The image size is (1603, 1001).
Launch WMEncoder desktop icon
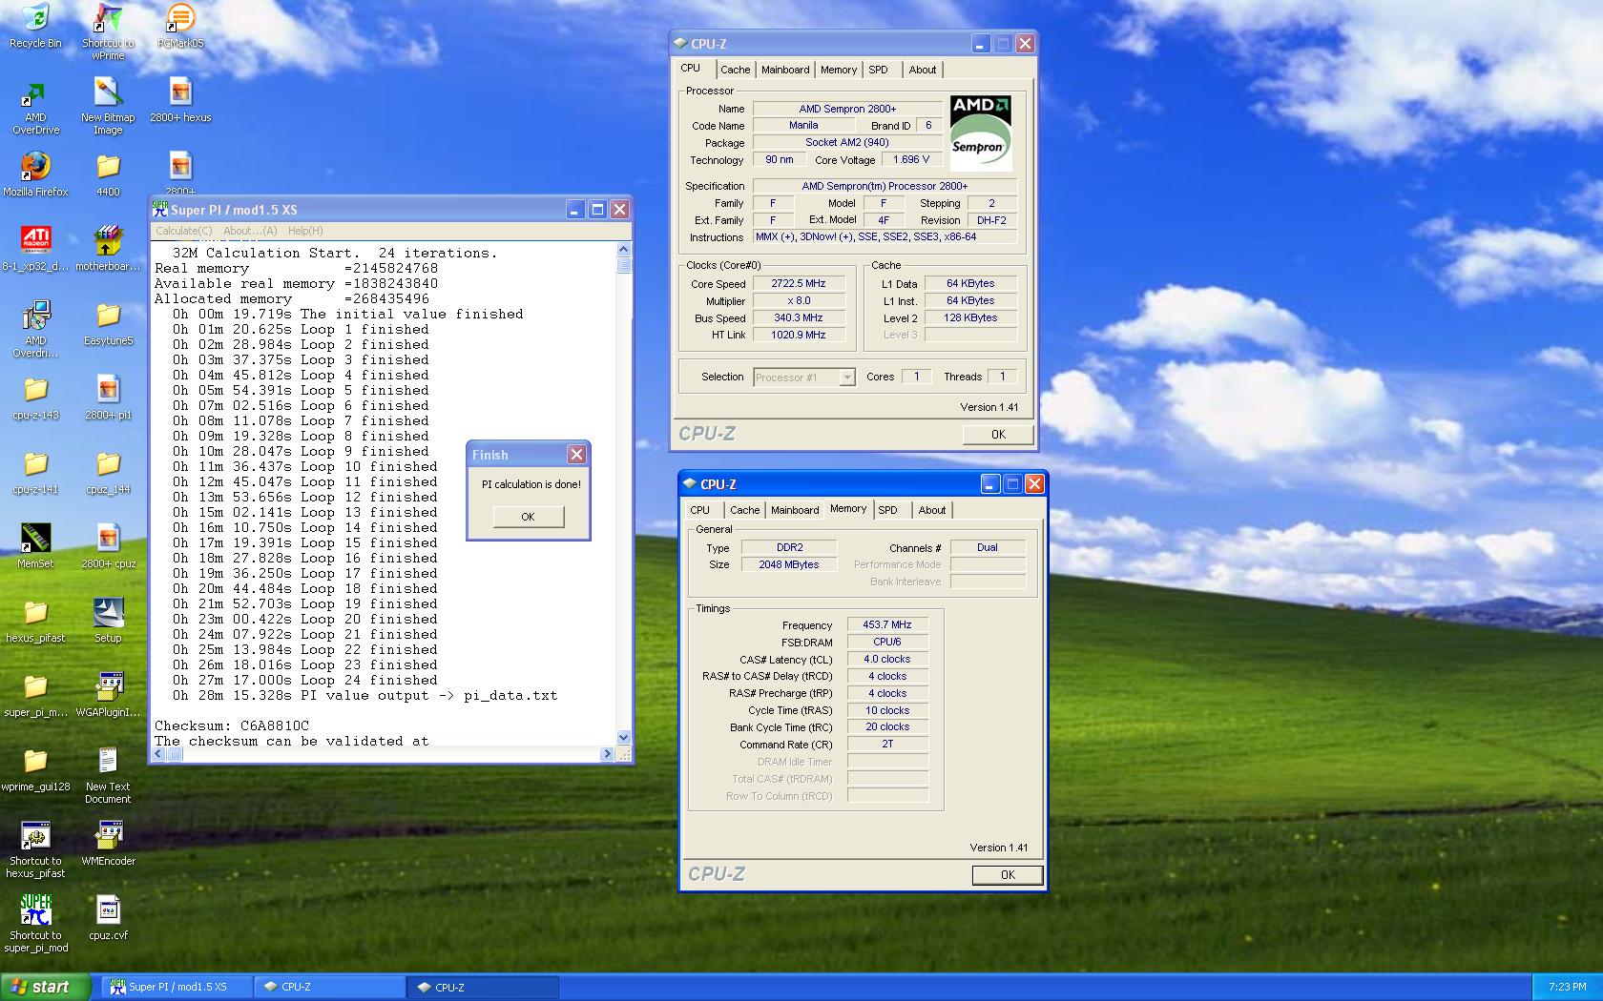pyautogui.click(x=108, y=844)
